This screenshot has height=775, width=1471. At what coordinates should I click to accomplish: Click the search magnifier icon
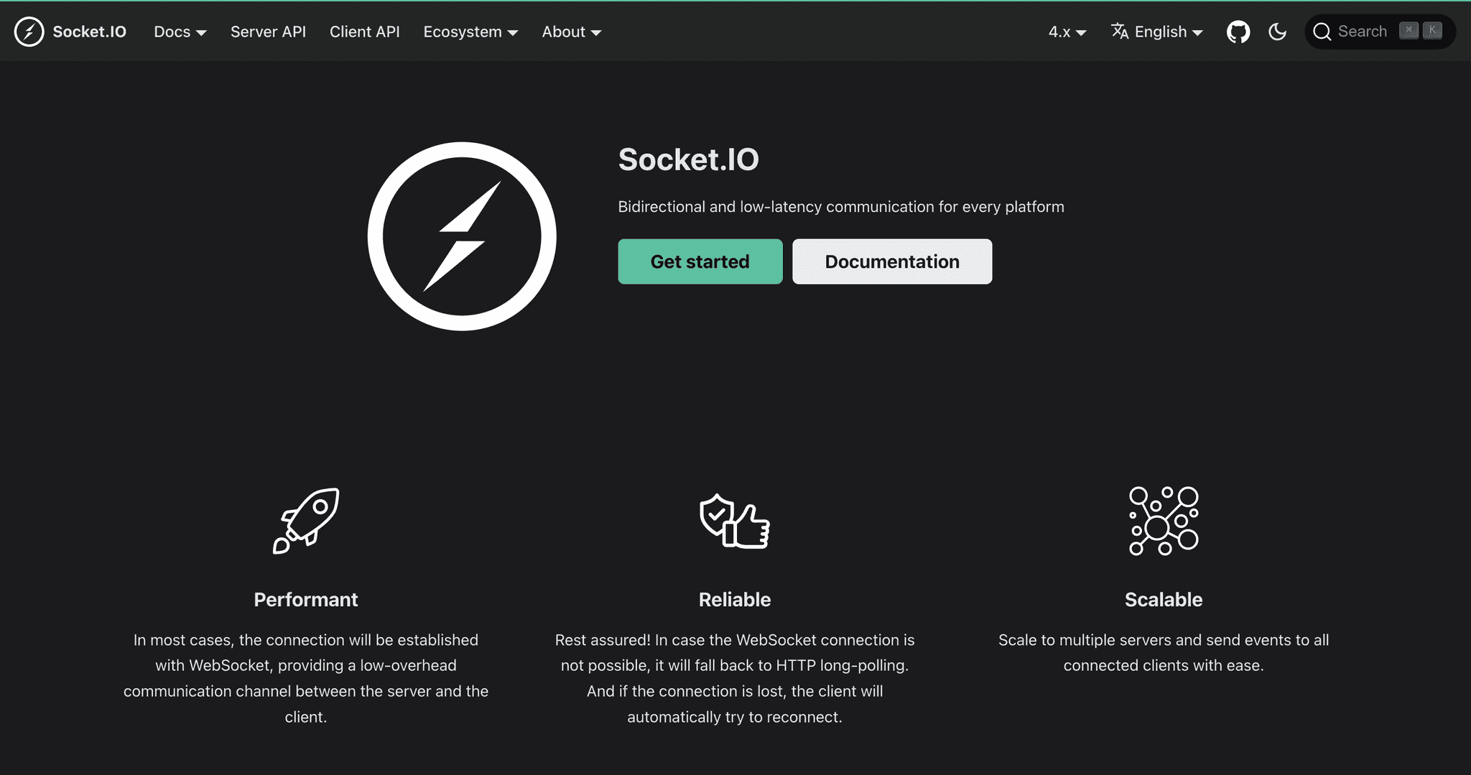pos(1322,32)
